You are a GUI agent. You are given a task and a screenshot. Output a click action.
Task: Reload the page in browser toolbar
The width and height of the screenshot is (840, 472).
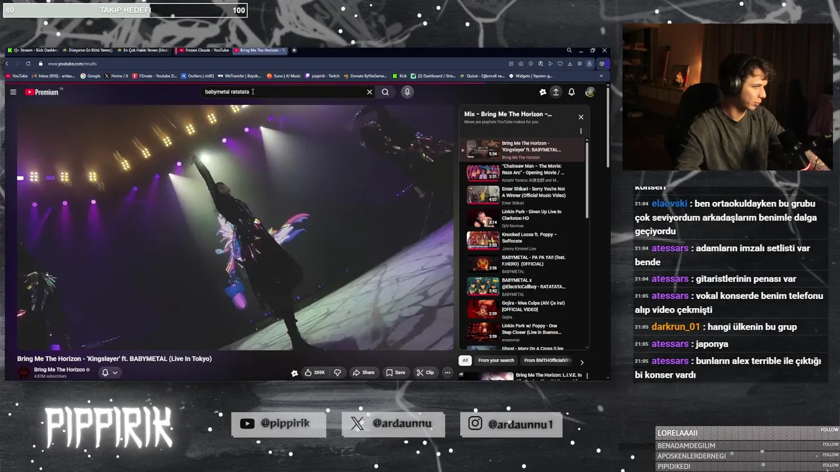[x=28, y=64]
